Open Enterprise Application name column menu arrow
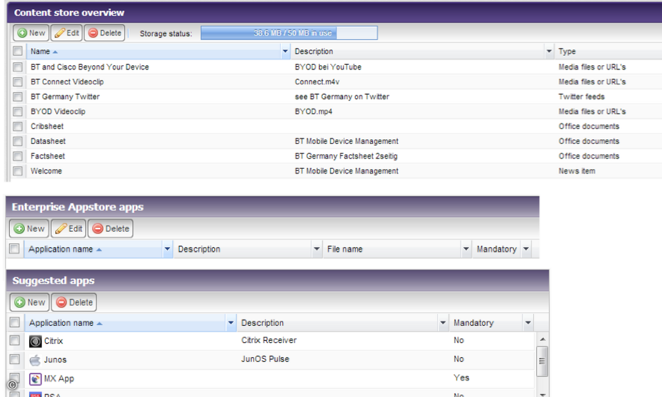This screenshot has height=397, width=662. 168,249
